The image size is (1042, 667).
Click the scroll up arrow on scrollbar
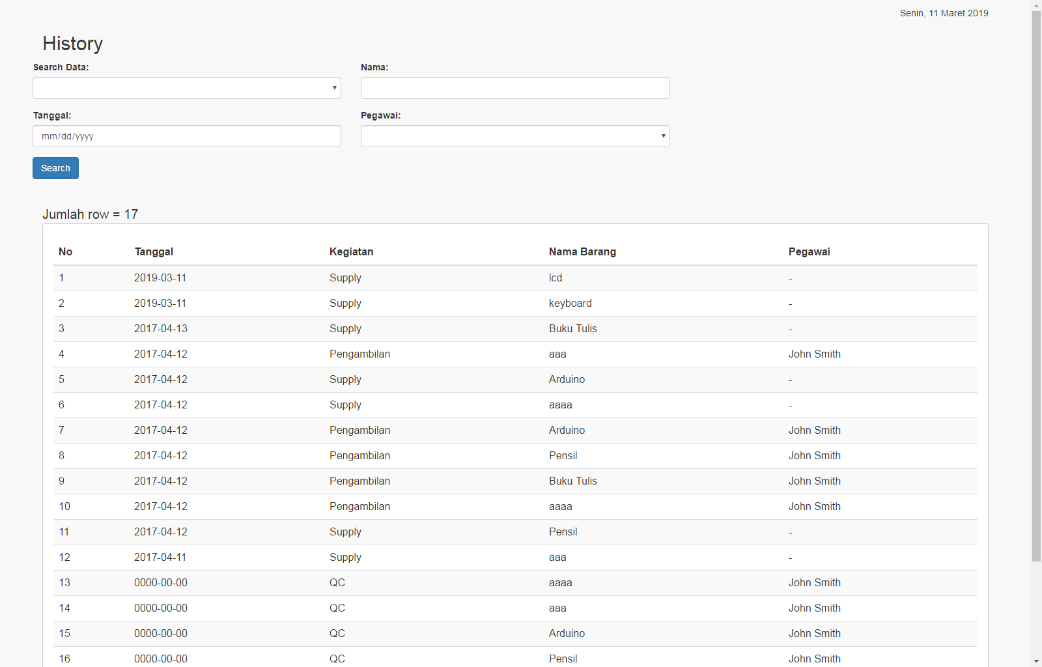point(1036,5)
